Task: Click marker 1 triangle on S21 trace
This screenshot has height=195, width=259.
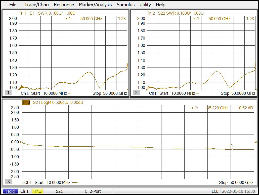Action: pyautogui.click(x=232, y=148)
